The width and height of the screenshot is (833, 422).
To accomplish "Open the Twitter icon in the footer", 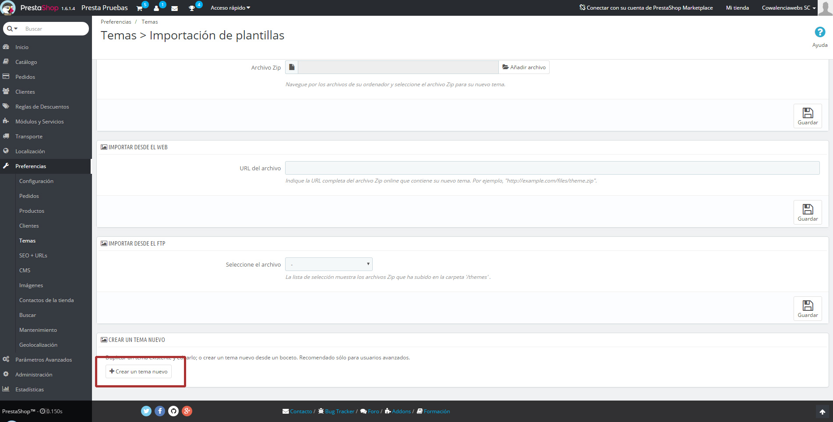I will (x=146, y=411).
